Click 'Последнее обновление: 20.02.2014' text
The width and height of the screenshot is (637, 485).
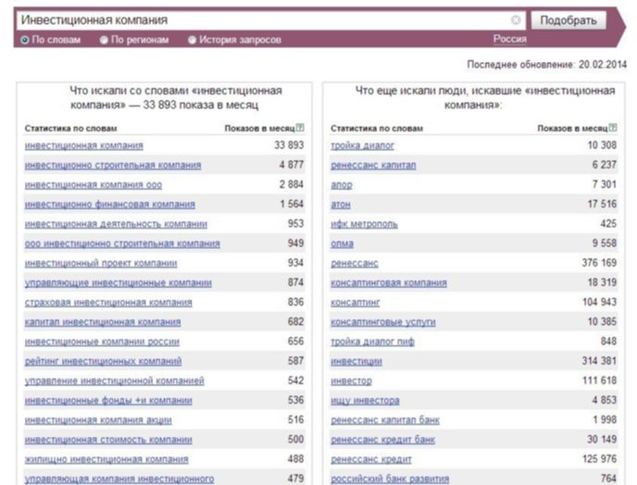tap(547, 64)
